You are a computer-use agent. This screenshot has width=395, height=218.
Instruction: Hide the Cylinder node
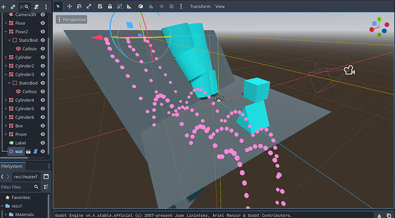43,57
